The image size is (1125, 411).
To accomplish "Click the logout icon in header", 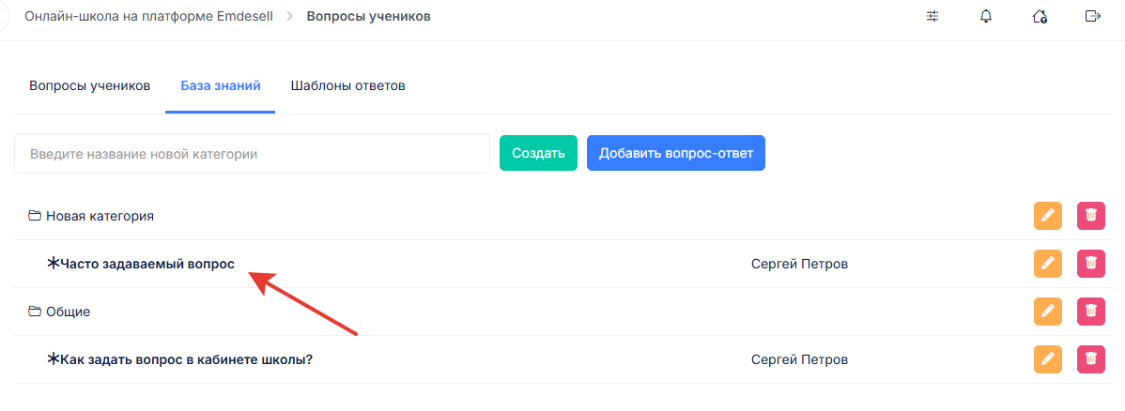I will click(x=1092, y=16).
